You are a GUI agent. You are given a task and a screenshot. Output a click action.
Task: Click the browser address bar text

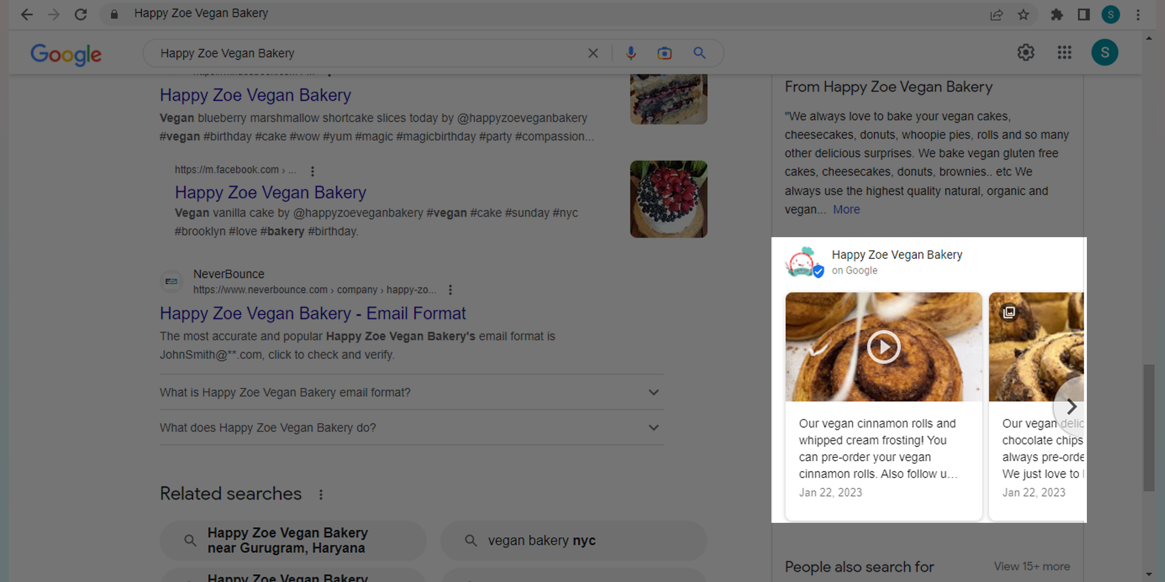[x=201, y=14]
